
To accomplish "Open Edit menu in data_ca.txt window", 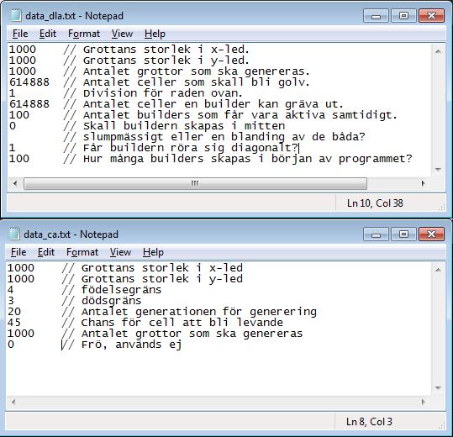I will 46,252.
